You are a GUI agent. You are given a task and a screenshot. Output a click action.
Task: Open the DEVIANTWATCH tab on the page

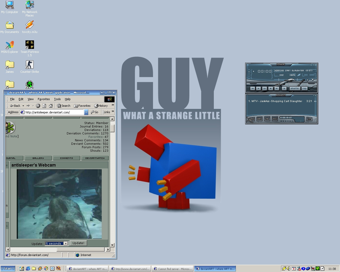coord(95,158)
